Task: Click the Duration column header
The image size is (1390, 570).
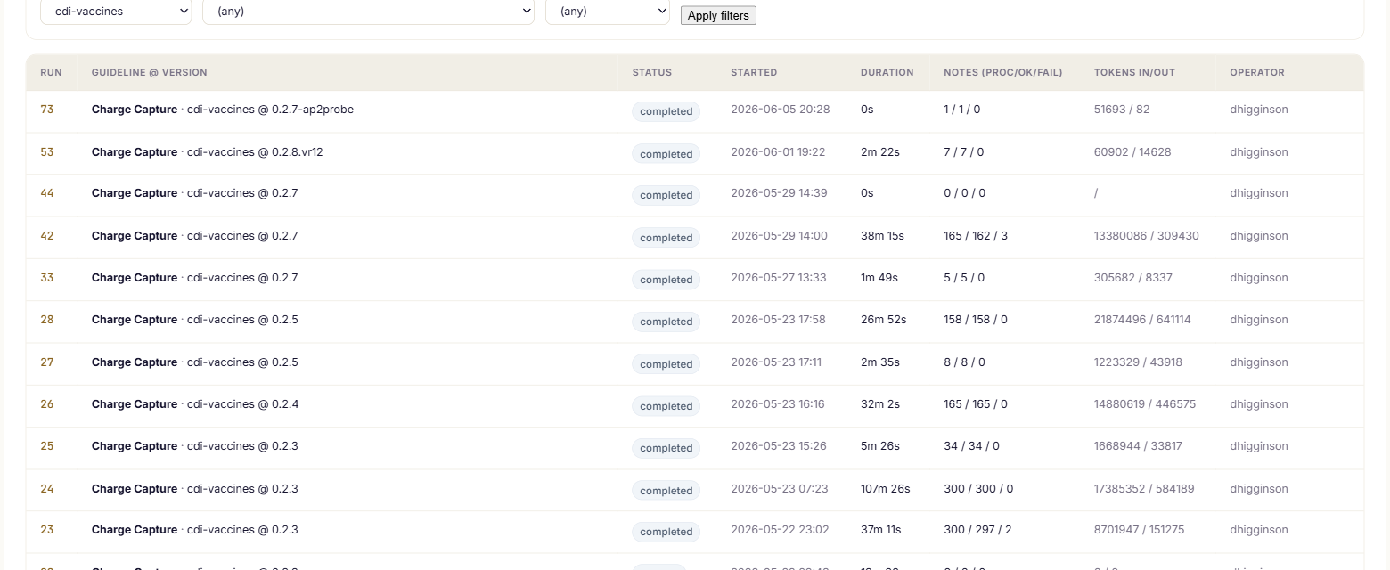Action: pyautogui.click(x=887, y=72)
